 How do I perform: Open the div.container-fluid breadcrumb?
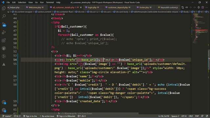tap(63, 12)
